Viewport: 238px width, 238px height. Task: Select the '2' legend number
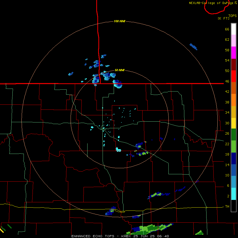tap(228, 196)
